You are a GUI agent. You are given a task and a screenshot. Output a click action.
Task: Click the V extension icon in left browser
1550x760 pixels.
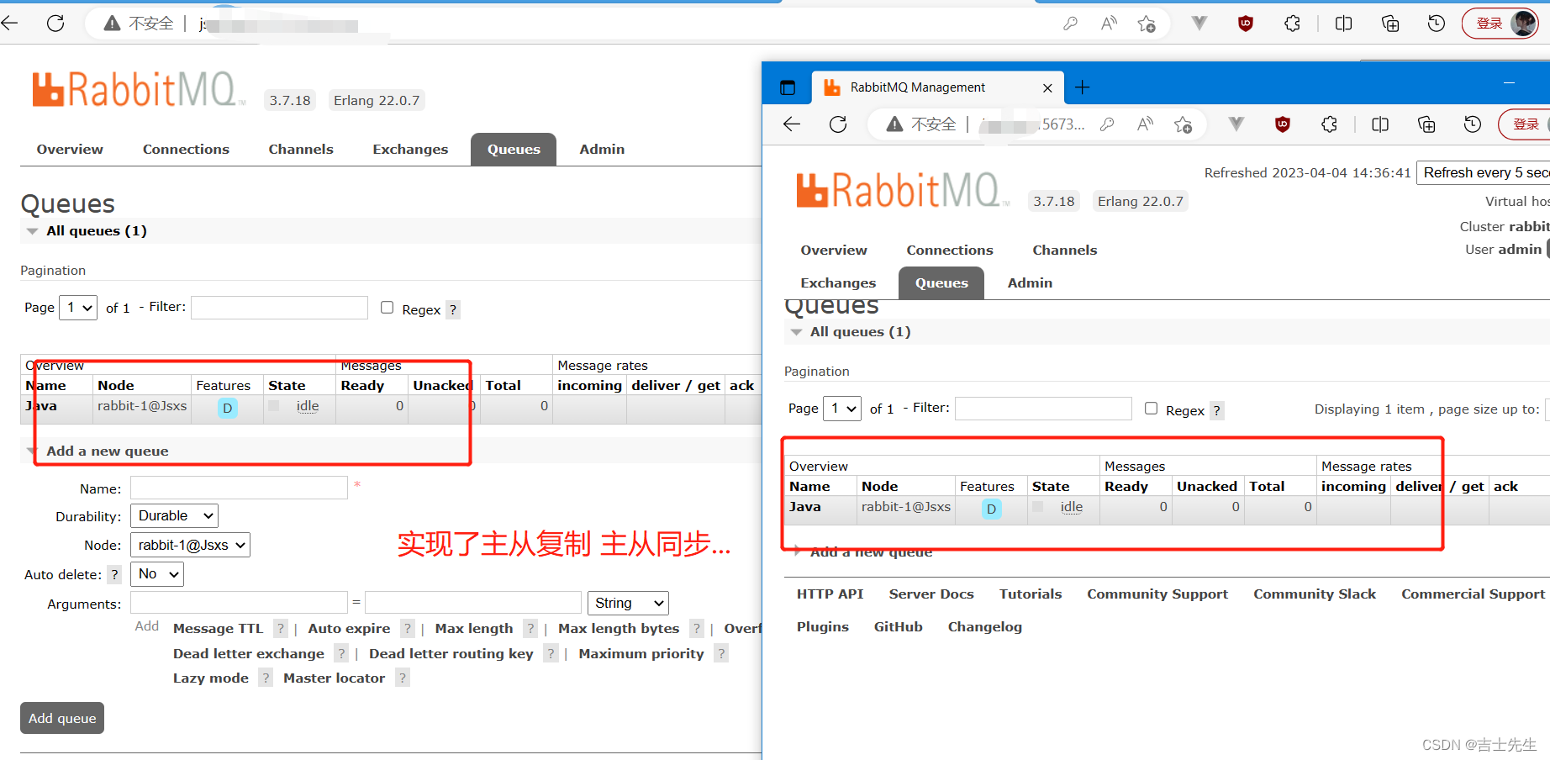coord(1199,24)
